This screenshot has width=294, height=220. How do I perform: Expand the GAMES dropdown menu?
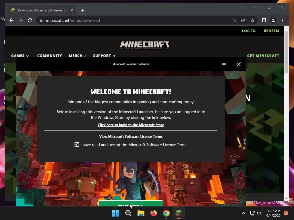pos(20,56)
